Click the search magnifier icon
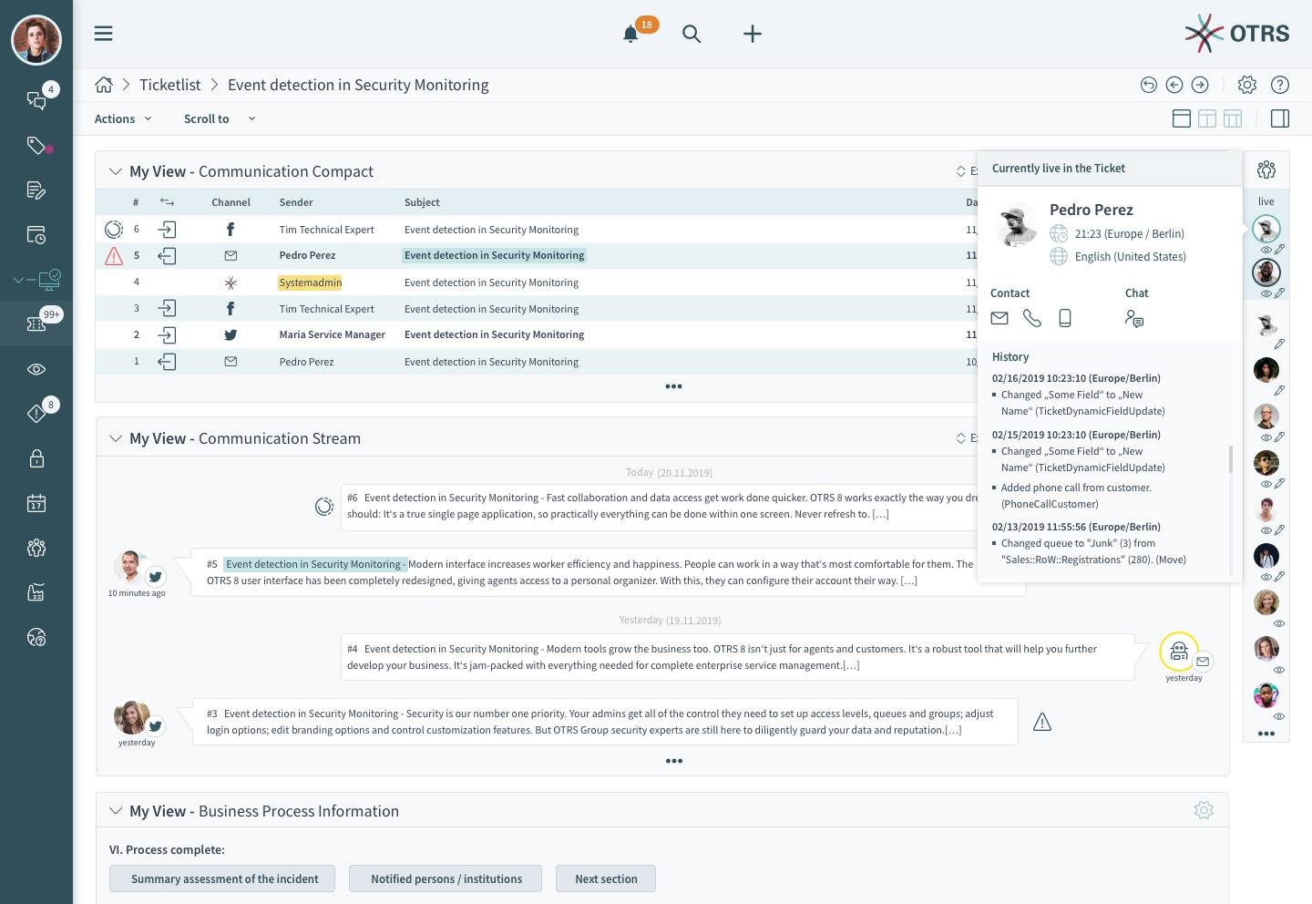The image size is (1312, 904). pyautogui.click(x=692, y=35)
